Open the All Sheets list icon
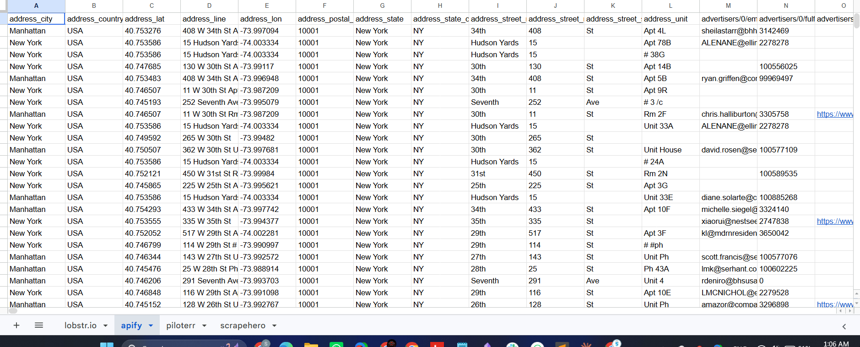Screen dimensions: 860x347 39,325
